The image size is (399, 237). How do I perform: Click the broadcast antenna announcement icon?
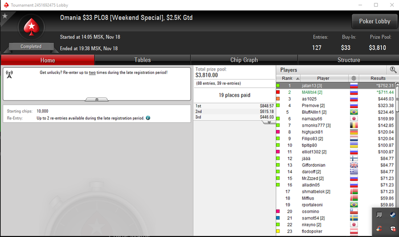click(10, 74)
